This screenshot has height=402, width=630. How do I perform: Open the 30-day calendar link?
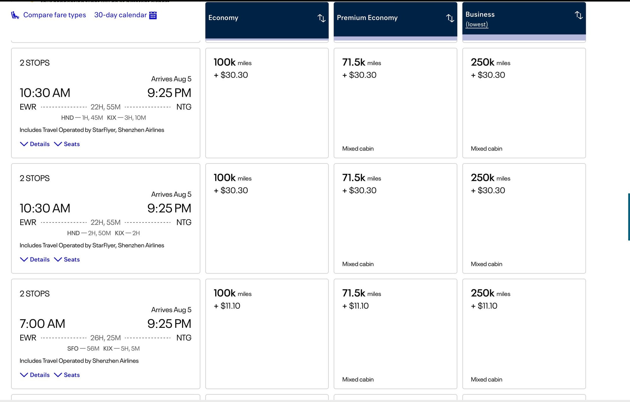click(x=120, y=15)
